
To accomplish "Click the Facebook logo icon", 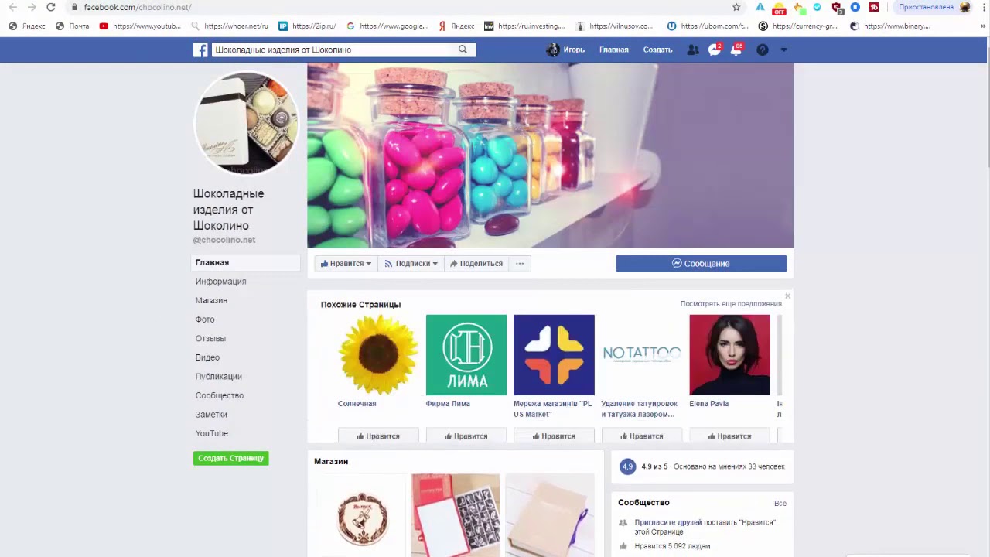I will pos(200,50).
